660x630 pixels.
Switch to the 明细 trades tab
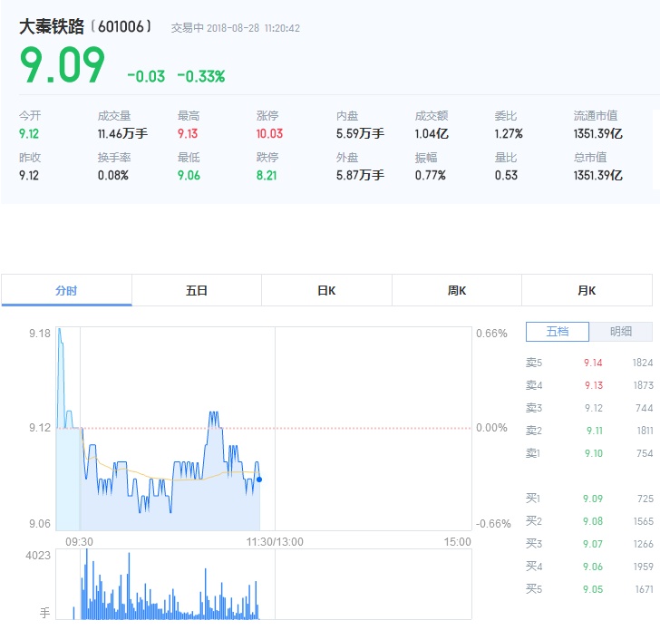pyautogui.click(x=621, y=332)
